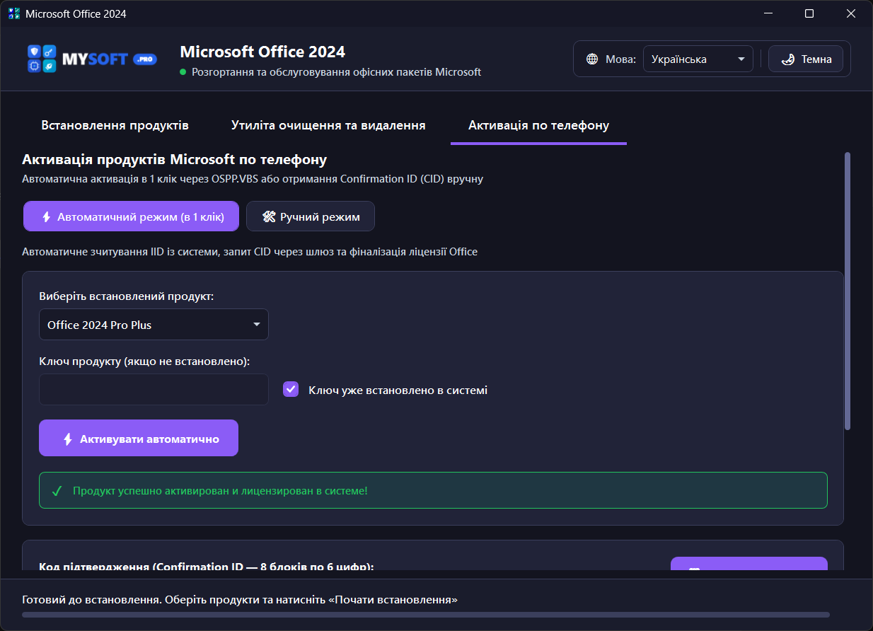873x631 pixels.
Task: Click subtitle 'Розгортання та обслуговування офісних пакетів'
Action: [336, 72]
